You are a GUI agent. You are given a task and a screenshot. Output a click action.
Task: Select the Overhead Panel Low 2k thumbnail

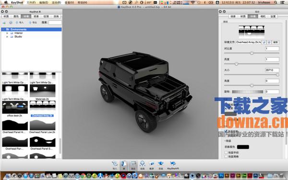[42, 125]
